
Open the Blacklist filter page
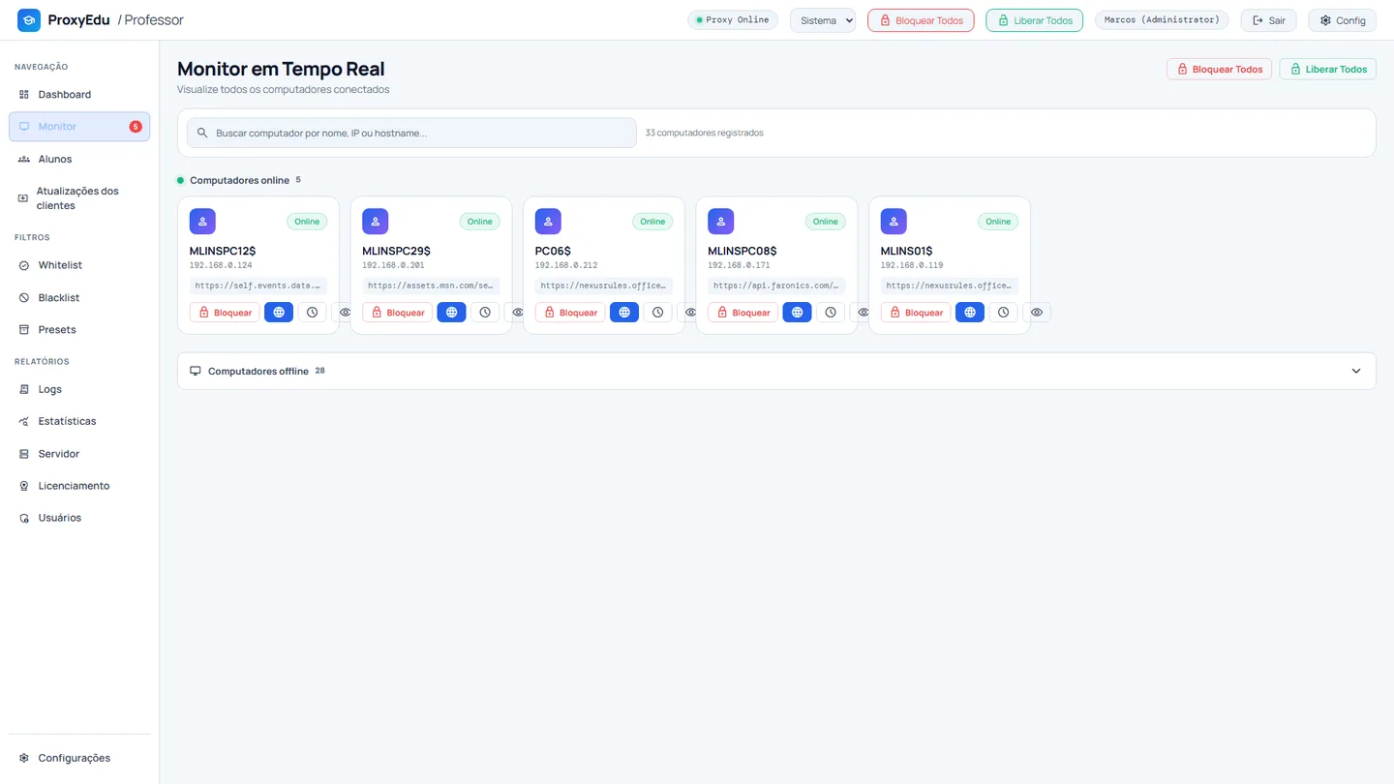point(79,298)
